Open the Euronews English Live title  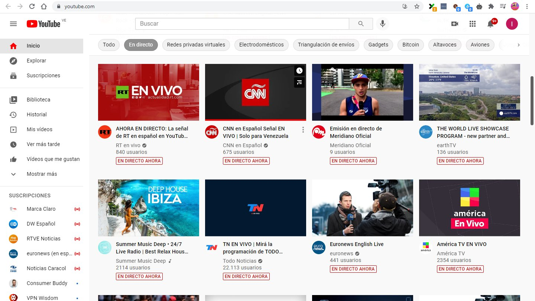(357, 244)
